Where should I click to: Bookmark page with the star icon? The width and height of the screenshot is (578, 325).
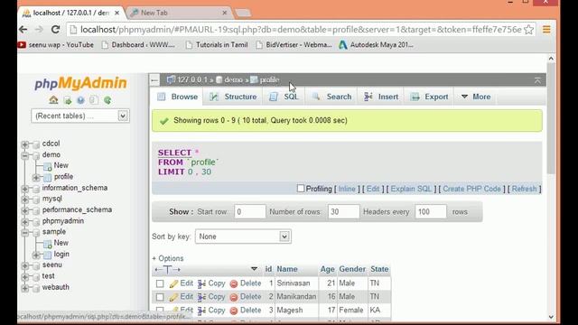click(528, 30)
